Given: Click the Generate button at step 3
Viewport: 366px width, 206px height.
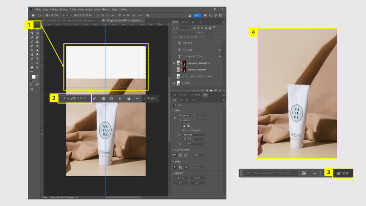Looking at the screenshot, I should click(x=343, y=173).
